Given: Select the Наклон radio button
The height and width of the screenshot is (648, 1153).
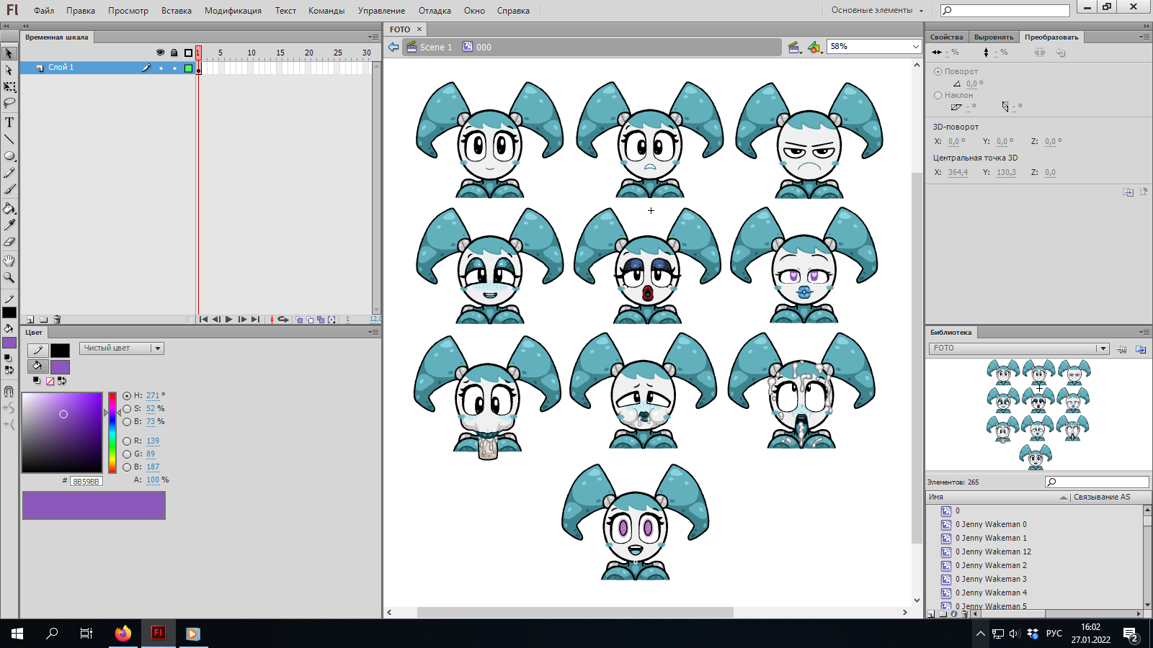Looking at the screenshot, I should pyautogui.click(x=938, y=95).
